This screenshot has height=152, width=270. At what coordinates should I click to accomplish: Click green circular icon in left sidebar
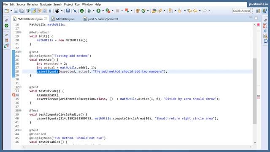click(6, 26)
